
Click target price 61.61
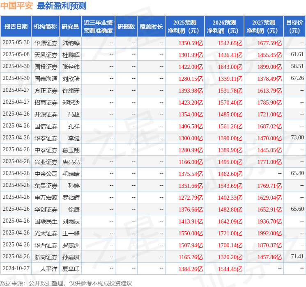tap(297, 55)
